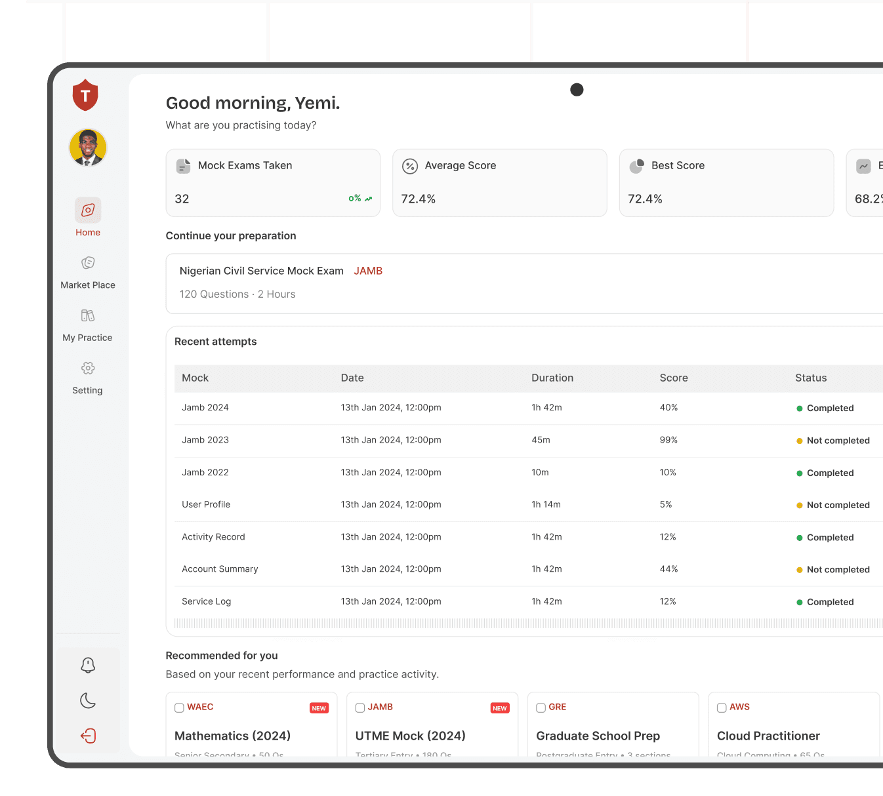Click the Average Score percent icon
The width and height of the screenshot is (883, 796).
(x=410, y=166)
